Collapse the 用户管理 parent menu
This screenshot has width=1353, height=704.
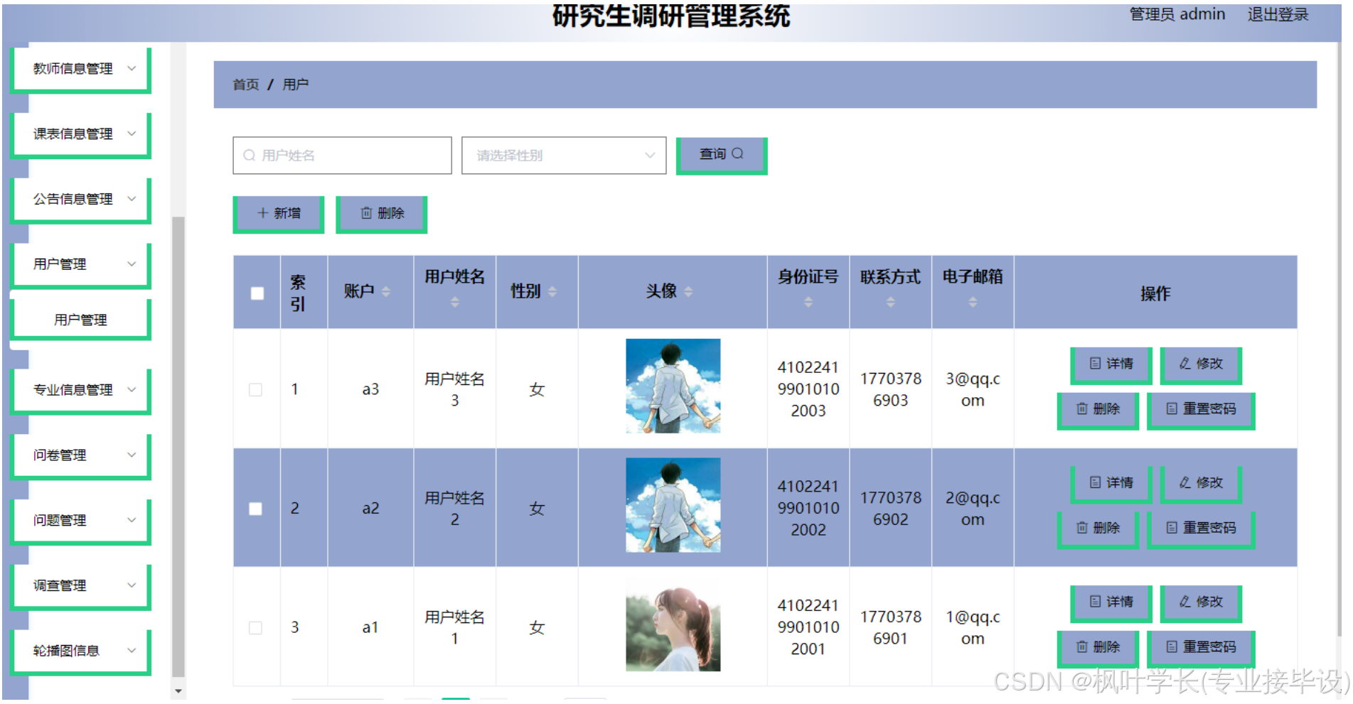click(82, 264)
